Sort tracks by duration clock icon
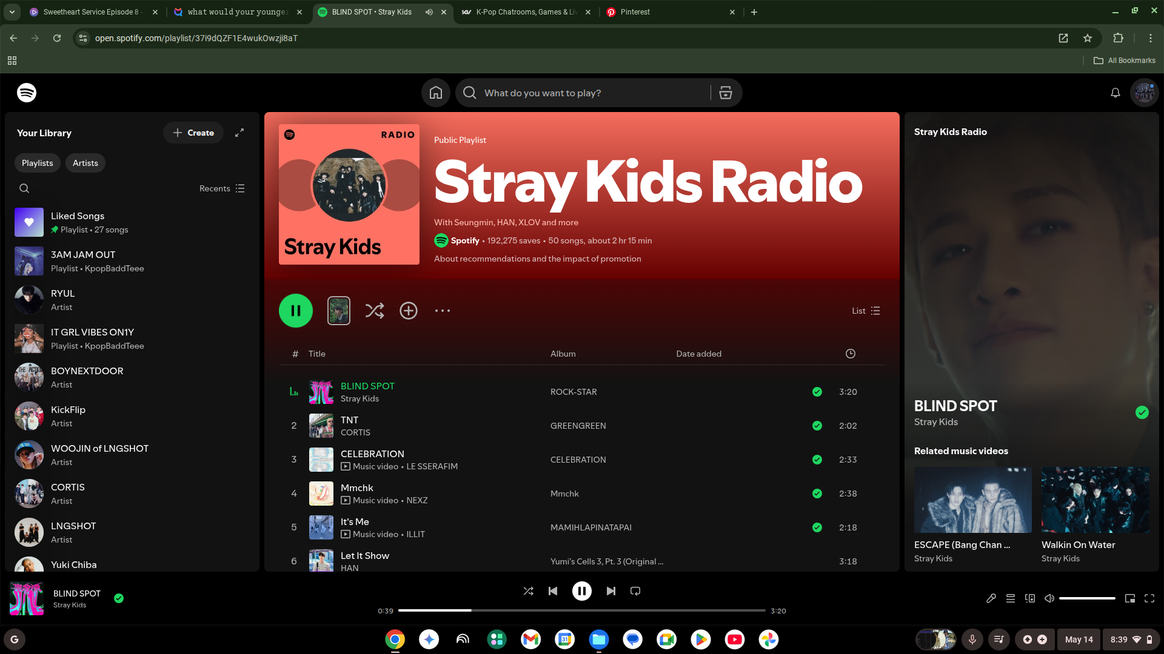This screenshot has width=1164, height=654. pos(851,354)
